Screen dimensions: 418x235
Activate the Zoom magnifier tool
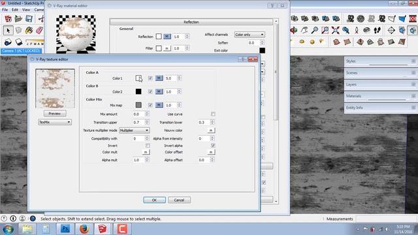click(315, 31)
